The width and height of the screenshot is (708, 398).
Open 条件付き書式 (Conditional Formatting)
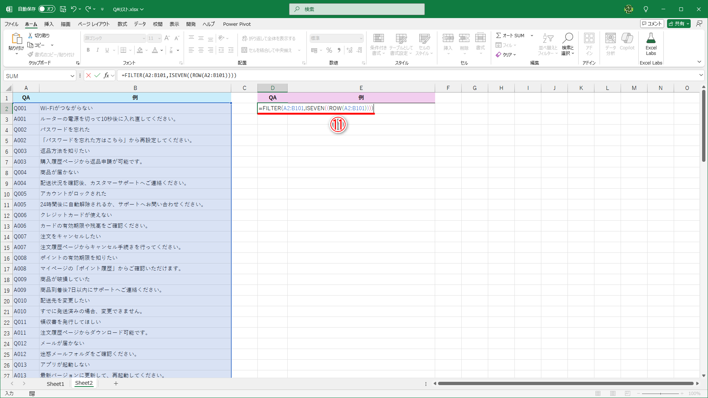coord(378,44)
